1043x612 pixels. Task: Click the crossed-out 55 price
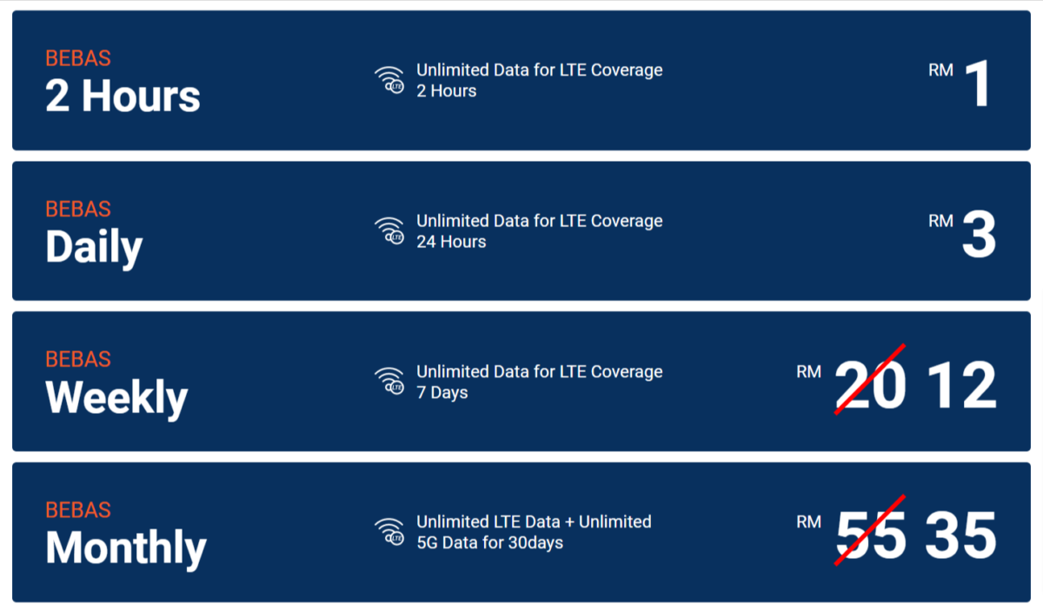(871, 536)
